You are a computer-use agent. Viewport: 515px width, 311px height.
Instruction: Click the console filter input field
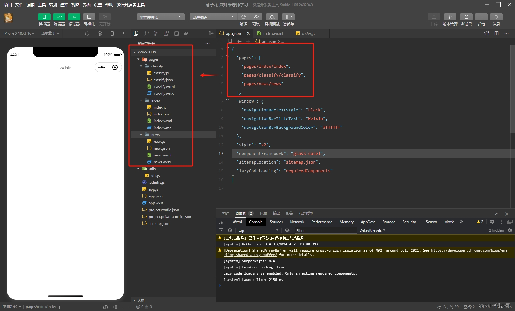tap(325, 230)
